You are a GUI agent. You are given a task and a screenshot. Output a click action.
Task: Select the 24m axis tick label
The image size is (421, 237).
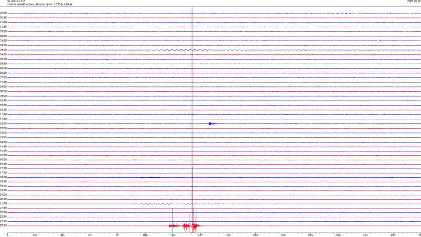coord(338,235)
